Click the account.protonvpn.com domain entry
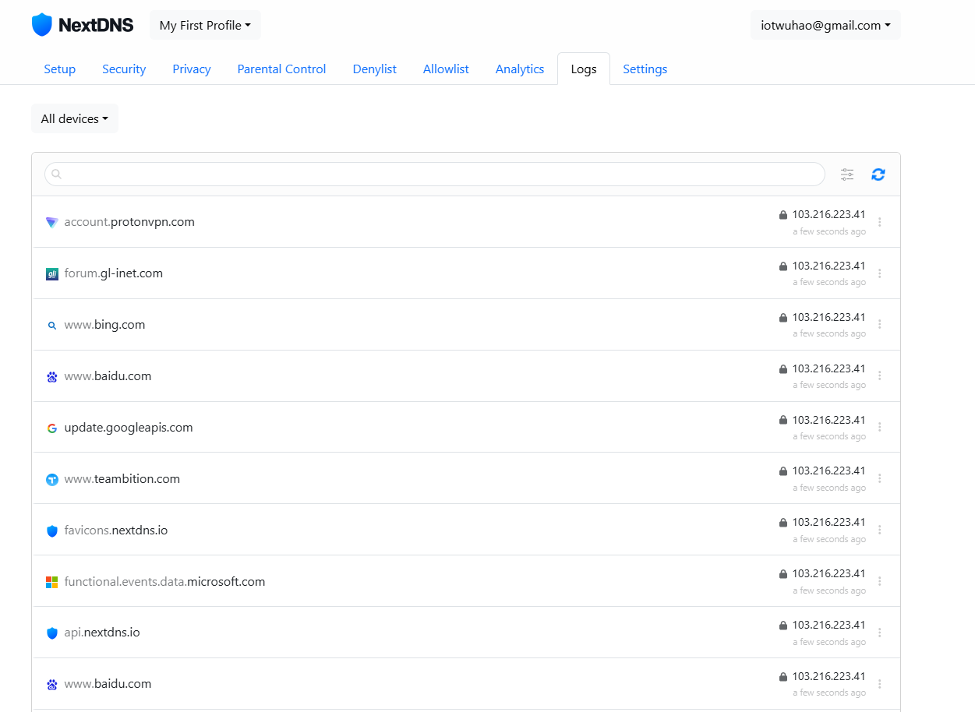The image size is (975, 712). point(129,222)
